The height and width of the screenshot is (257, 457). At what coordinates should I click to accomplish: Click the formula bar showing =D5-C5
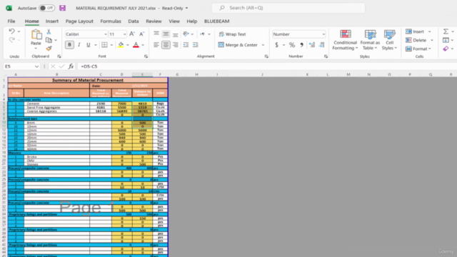(266, 66)
